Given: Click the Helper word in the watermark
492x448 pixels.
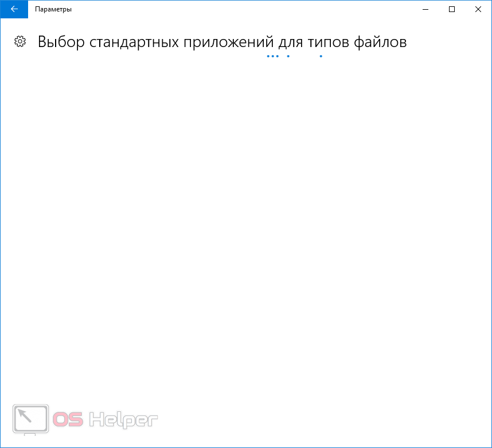Looking at the screenshot, I should [x=122, y=420].
